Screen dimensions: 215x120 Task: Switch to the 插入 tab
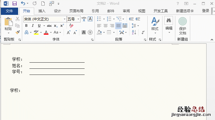tap(42, 11)
